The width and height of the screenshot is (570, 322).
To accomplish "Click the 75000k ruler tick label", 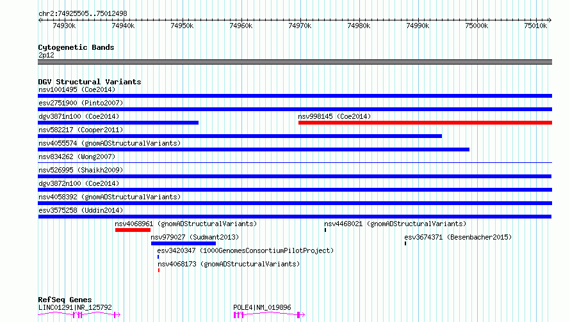I will coord(476,26).
